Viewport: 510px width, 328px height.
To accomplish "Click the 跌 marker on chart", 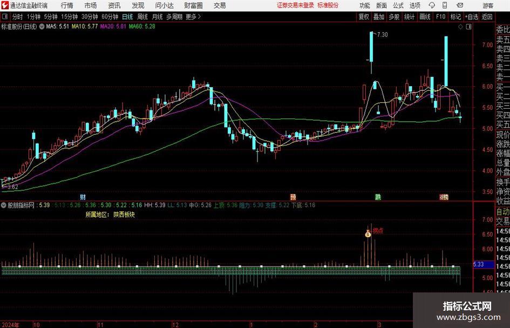I will (378, 197).
